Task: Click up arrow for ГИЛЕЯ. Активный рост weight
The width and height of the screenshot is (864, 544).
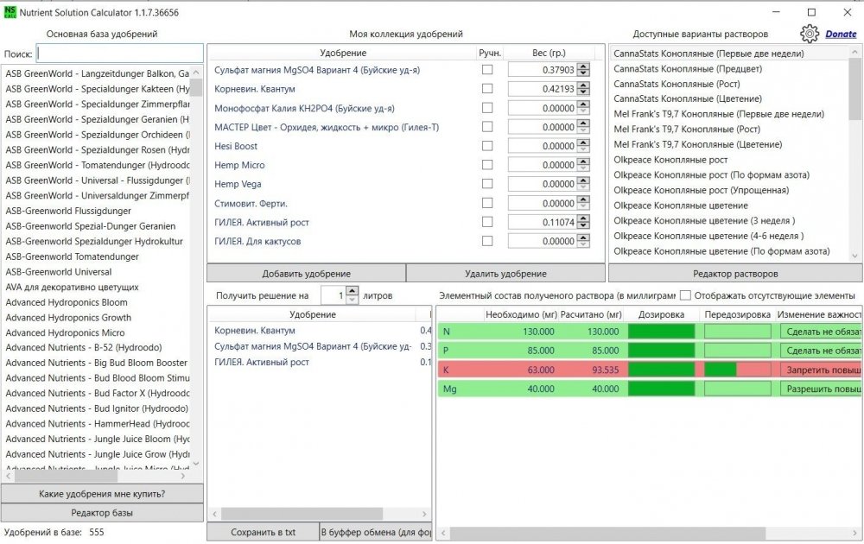Action: point(583,218)
